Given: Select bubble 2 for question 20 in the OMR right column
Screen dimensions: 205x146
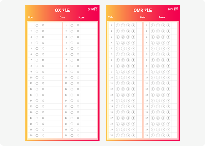Looking at the screenshot, I should click(x=158, y=135).
